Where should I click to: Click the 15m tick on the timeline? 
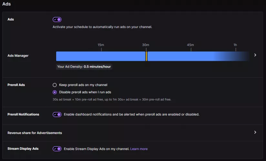point(101,49)
